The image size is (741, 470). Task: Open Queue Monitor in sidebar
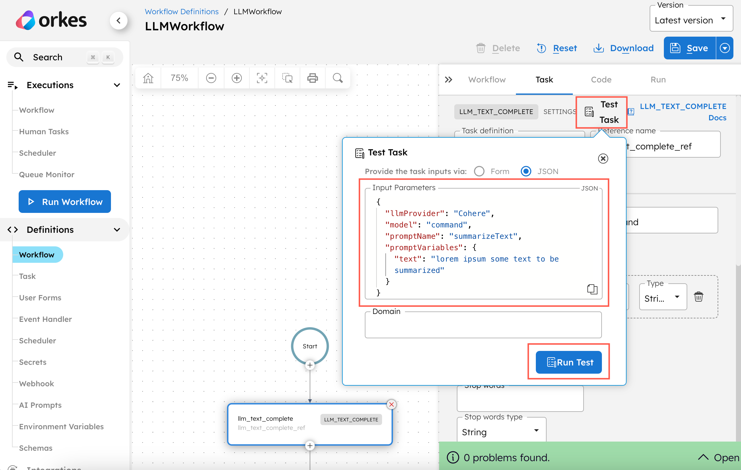pos(47,174)
